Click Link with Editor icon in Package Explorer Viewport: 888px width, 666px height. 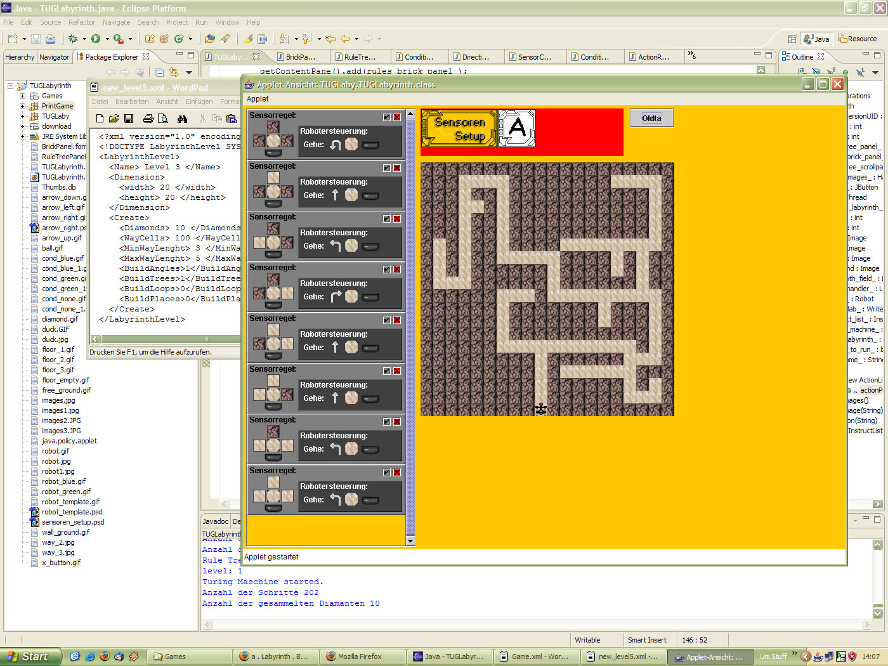pyautogui.click(x=173, y=72)
